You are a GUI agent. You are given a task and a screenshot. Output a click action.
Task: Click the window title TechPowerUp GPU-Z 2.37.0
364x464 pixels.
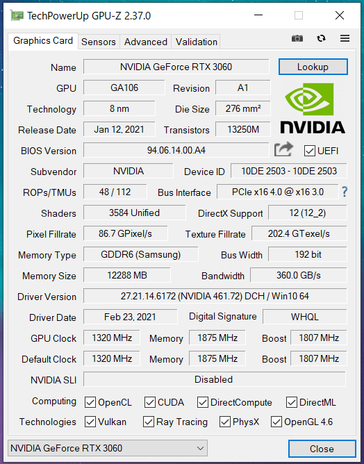tap(89, 16)
